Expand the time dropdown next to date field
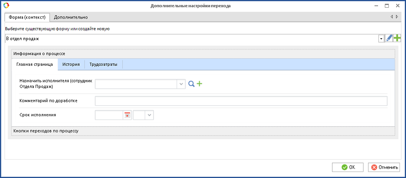Screen dimensions: 406x178 coord(149,115)
